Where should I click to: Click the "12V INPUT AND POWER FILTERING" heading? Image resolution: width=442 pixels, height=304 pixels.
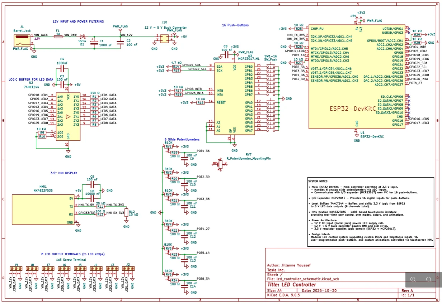click(78, 21)
